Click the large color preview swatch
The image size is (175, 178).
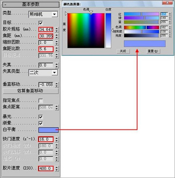point(145,43)
